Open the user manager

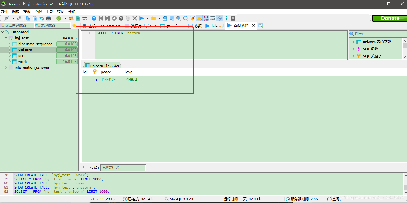coord(71,18)
